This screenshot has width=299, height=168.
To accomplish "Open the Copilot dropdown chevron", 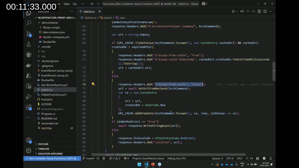I will point(207,4).
